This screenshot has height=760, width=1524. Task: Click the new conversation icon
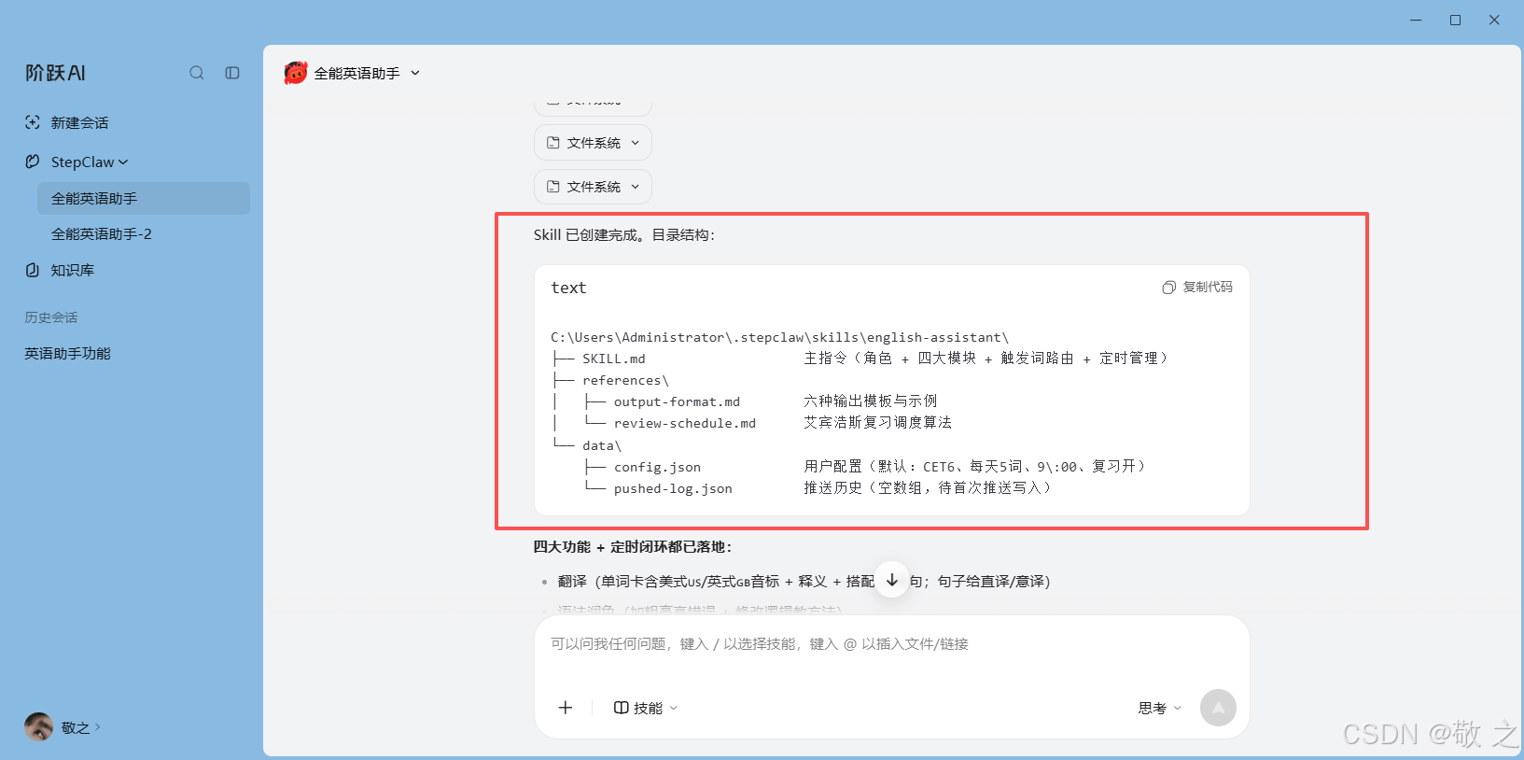(x=33, y=122)
